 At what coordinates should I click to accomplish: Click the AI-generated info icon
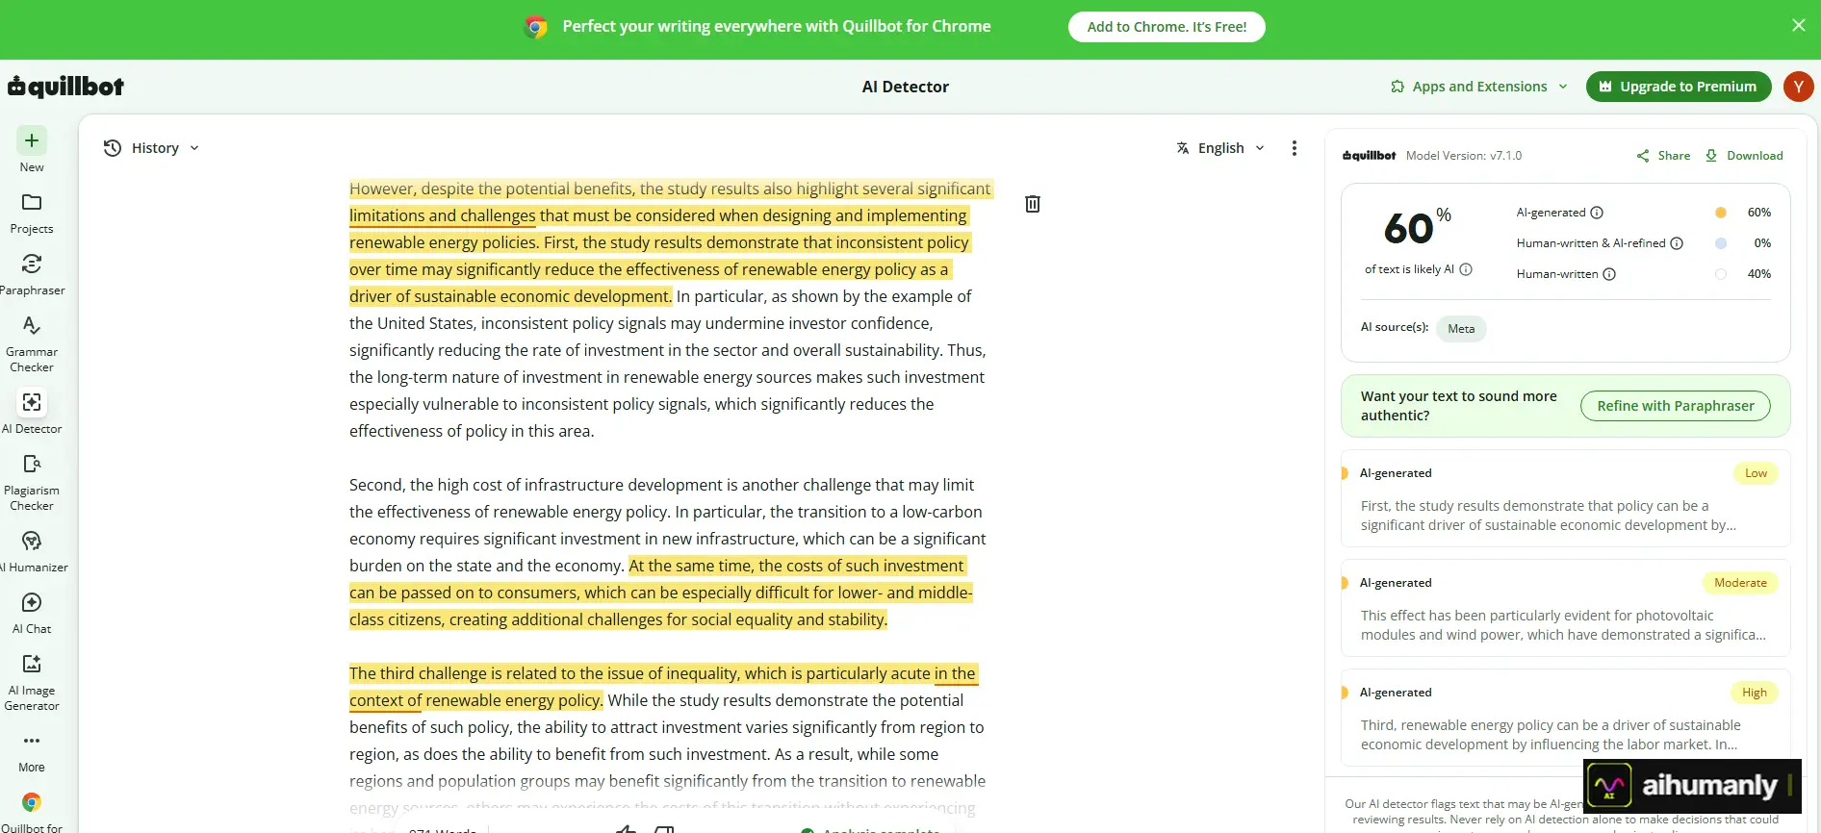[1597, 213]
